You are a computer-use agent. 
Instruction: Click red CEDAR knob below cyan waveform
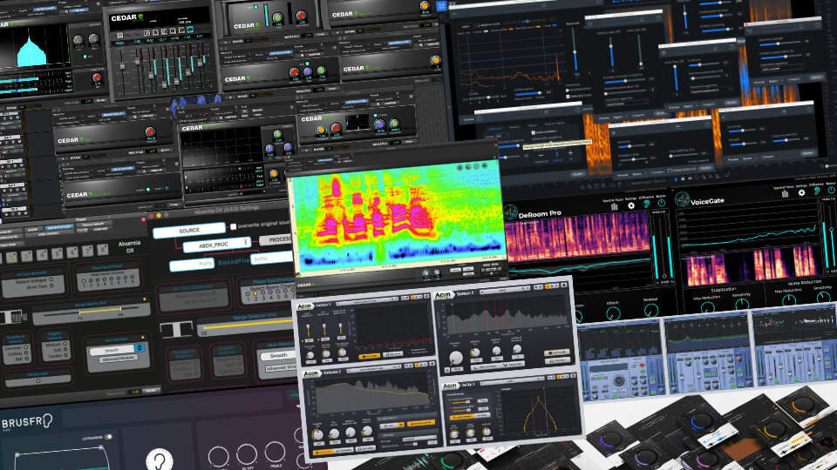pos(97,78)
